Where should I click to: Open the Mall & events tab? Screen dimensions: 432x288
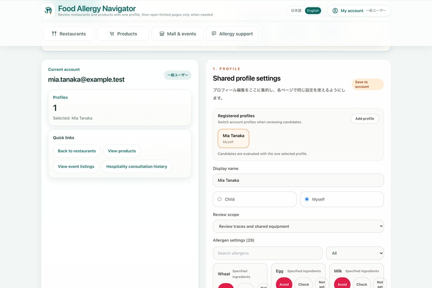click(x=177, y=34)
